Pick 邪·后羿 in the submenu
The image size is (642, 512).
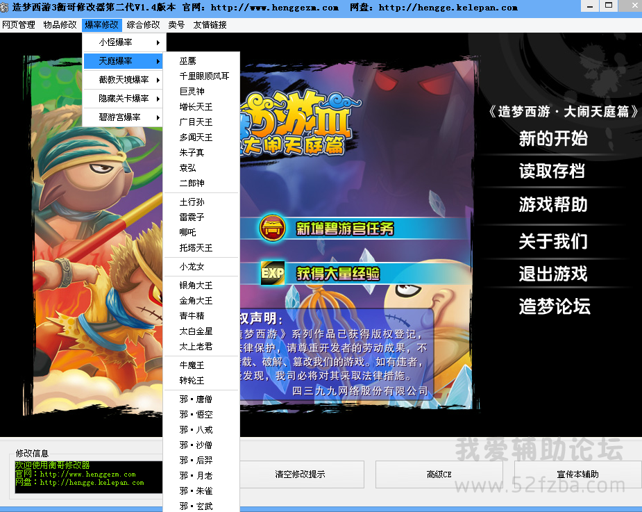pyautogui.click(x=201, y=461)
